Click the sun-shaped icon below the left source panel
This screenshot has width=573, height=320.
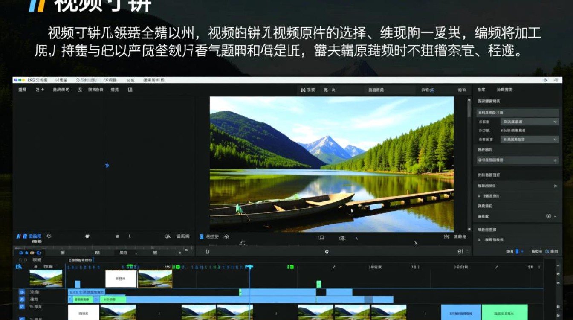pos(87,236)
